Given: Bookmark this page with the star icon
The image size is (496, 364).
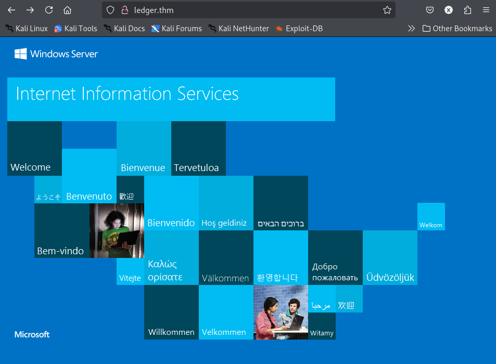Looking at the screenshot, I should point(387,10).
